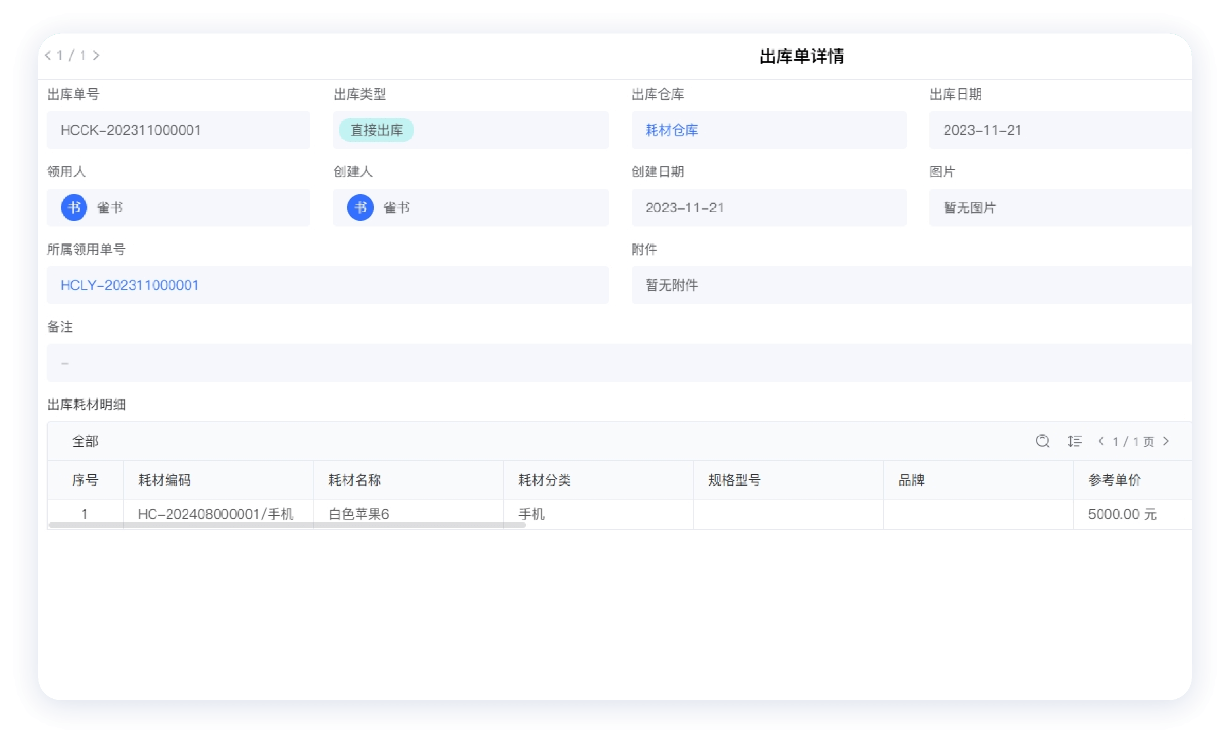This screenshot has height=743, width=1230.
Task: Click the 5000.00 元 price cell
Action: [x=1133, y=514]
